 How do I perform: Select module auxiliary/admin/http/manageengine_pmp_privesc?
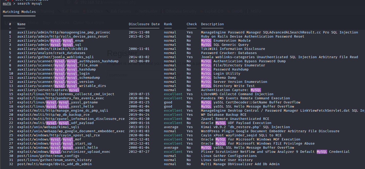(x=64, y=32)
